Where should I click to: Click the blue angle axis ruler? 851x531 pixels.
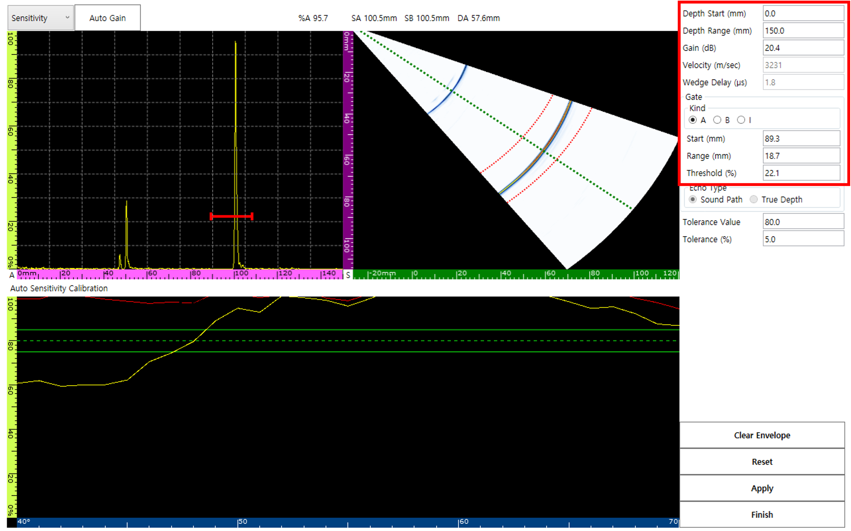click(348, 522)
